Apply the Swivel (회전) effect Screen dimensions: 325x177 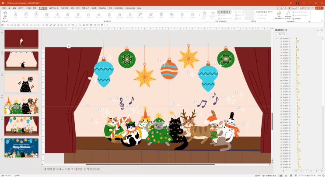161,15
